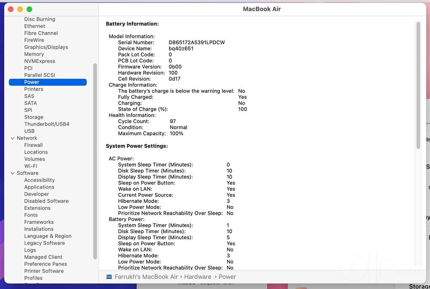Open NVMExpress hardware entry
Image resolution: width=430 pixels, height=289 pixels.
point(40,61)
